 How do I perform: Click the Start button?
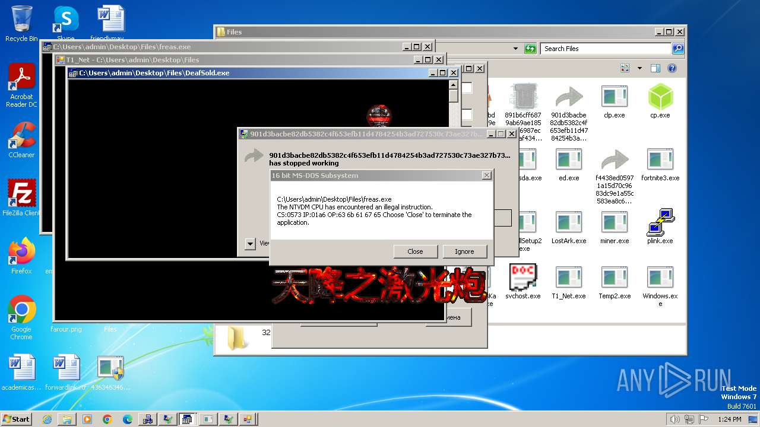pos(17,419)
